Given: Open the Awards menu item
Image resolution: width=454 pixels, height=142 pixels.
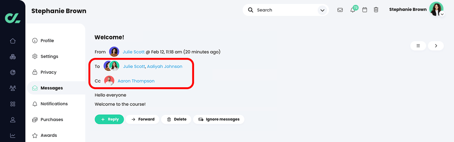Looking at the screenshot, I should point(48,135).
